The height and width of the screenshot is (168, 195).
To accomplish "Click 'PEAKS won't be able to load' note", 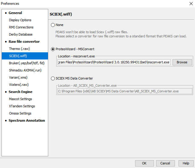I will [92, 32].
